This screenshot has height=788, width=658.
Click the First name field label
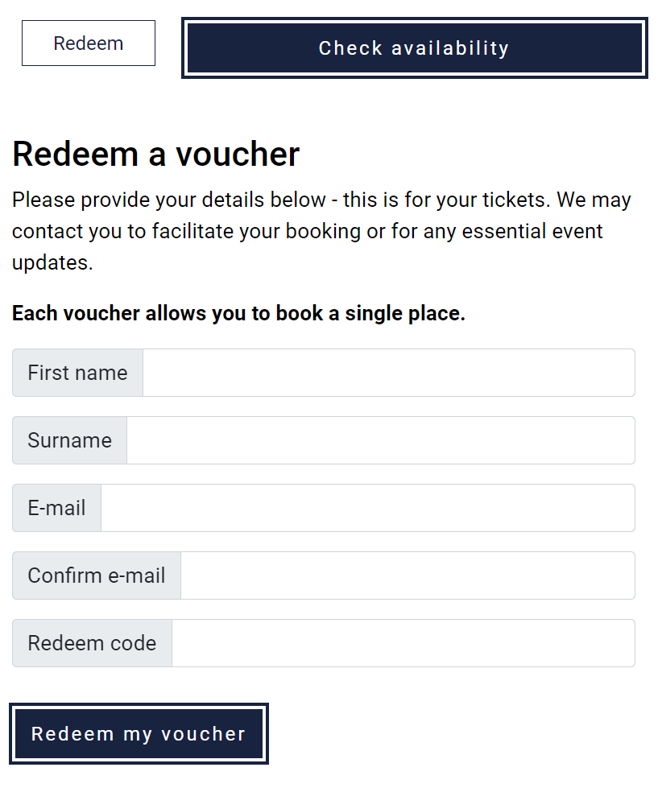pyautogui.click(x=77, y=373)
